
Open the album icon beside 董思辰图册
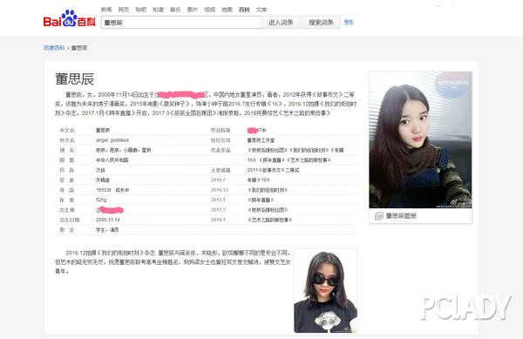tap(378, 216)
